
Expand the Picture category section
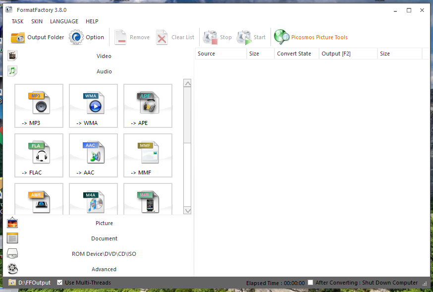[99, 223]
